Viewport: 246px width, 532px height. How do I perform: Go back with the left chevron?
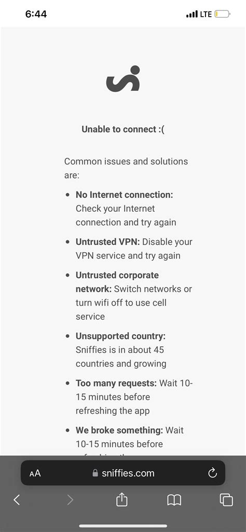coord(17,500)
